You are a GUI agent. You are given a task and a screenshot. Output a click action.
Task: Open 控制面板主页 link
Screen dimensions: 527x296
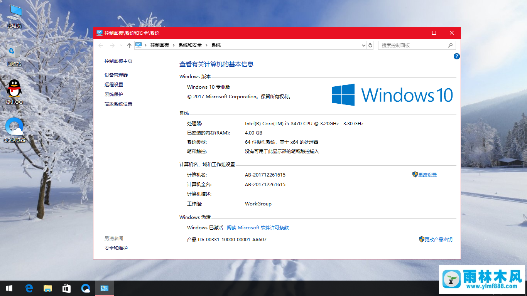[118, 61]
